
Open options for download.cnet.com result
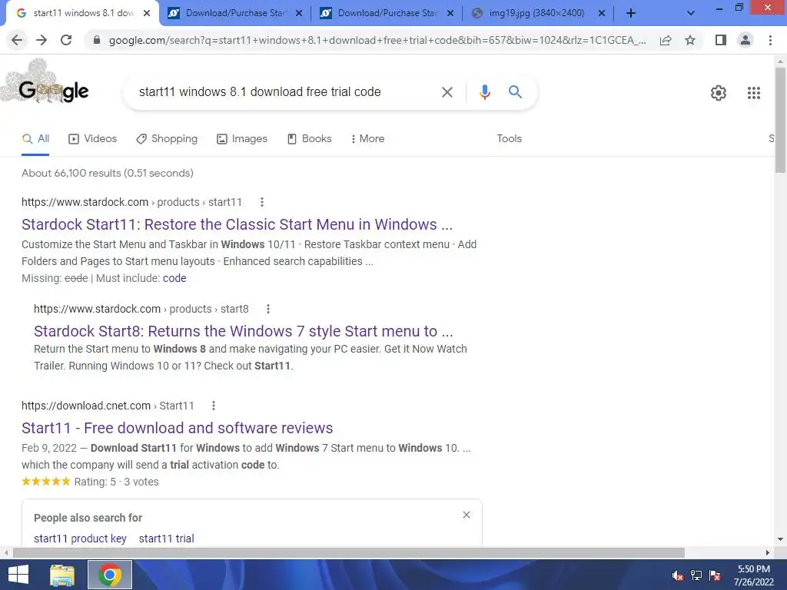[x=214, y=406]
